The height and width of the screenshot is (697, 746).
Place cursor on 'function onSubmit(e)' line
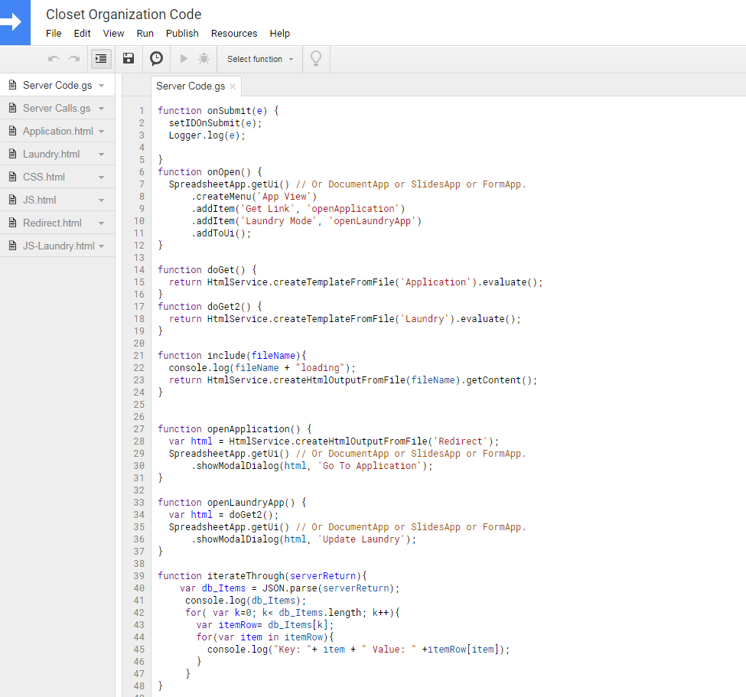(x=218, y=110)
